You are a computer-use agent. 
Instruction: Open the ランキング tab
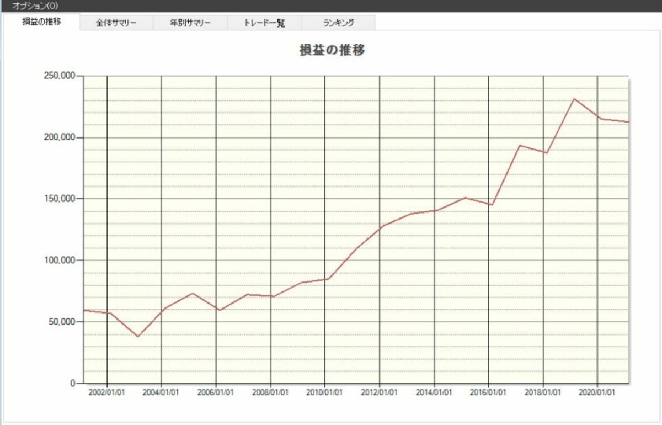click(x=339, y=23)
